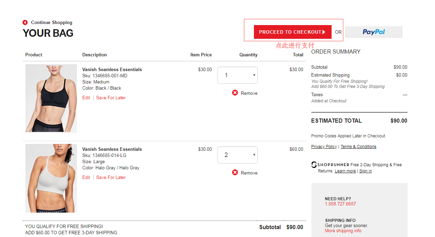Edit the Halo Gray item
This screenshot has width=435, height=237.
pyautogui.click(x=86, y=178)
